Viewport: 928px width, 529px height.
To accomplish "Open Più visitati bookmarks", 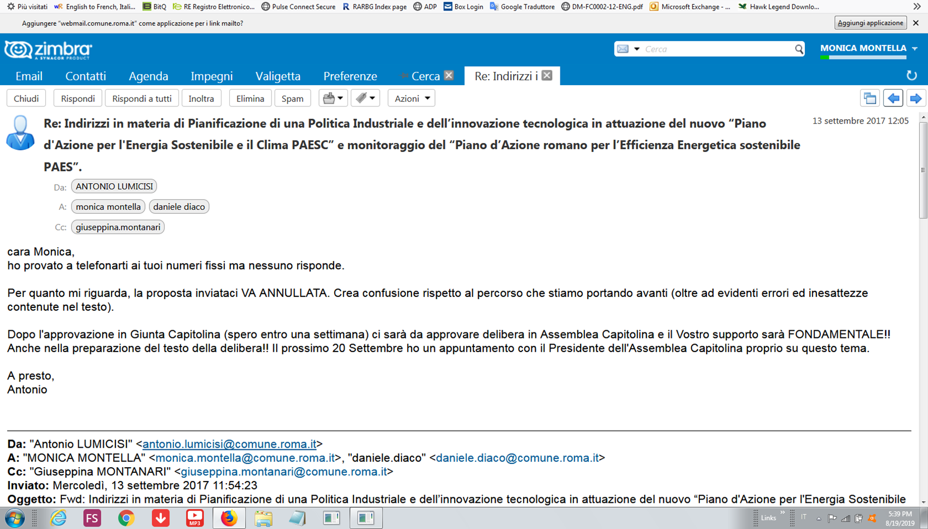I will tap(27, 7).
